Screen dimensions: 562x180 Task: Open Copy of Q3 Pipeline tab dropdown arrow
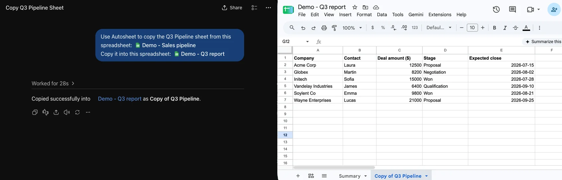(426, 176)
